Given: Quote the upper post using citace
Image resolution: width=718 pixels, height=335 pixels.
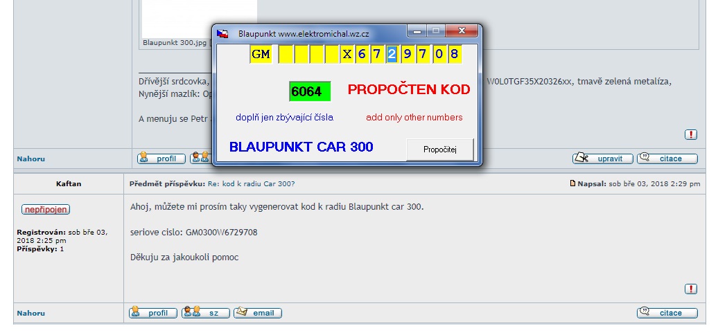Looking at the screenshot, I should pos(667,159).
